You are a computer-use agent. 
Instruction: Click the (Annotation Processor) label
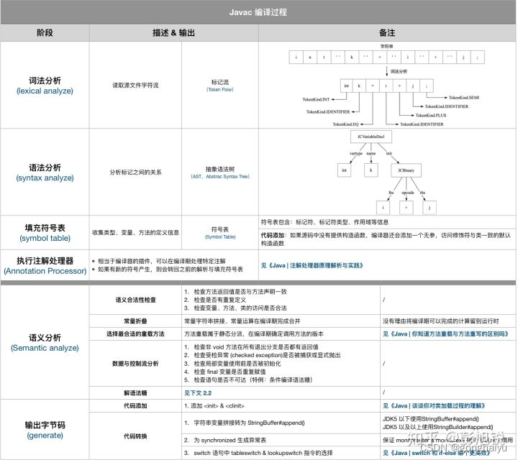(x=45, y=271)
